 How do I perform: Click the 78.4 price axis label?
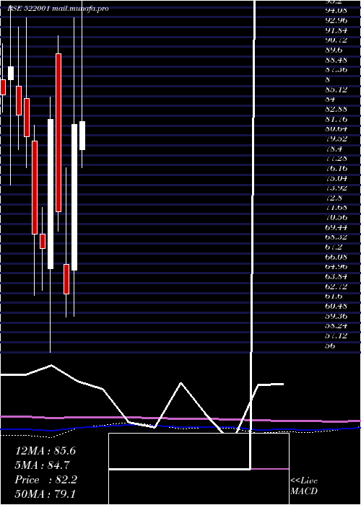coord(334,149)
